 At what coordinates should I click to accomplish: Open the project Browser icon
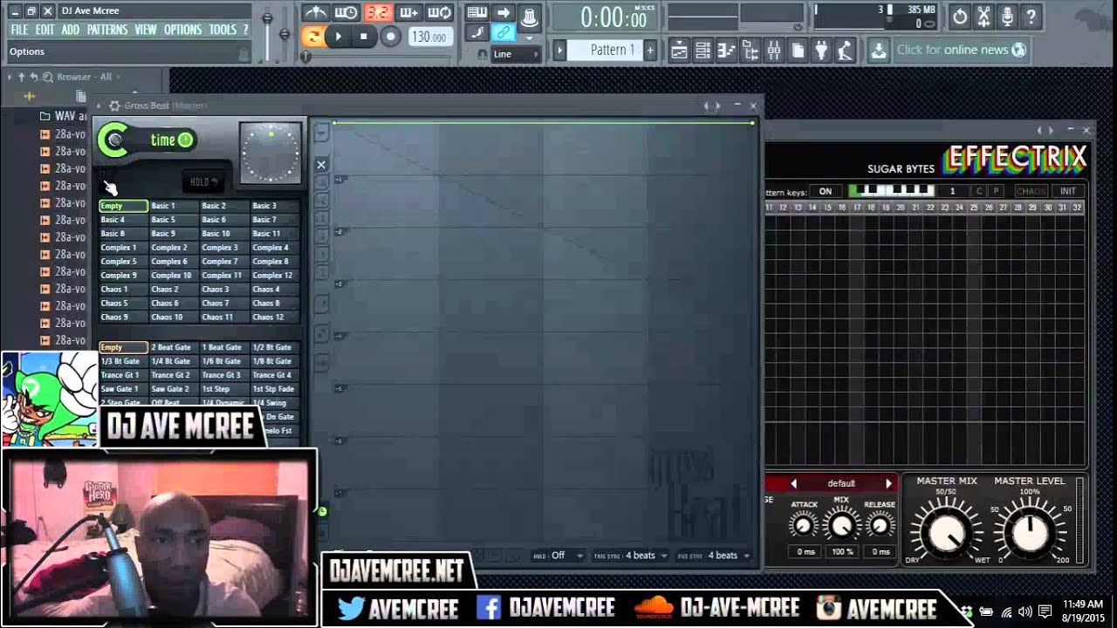pos(750,51)
